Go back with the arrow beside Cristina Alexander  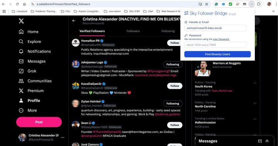click(x=74, y=21)
